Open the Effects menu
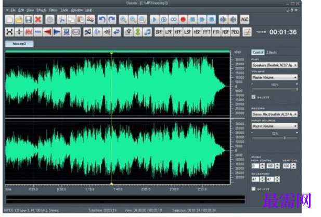Screen dimensions: 321x217 pyautogui.click(x=42, y=10)
